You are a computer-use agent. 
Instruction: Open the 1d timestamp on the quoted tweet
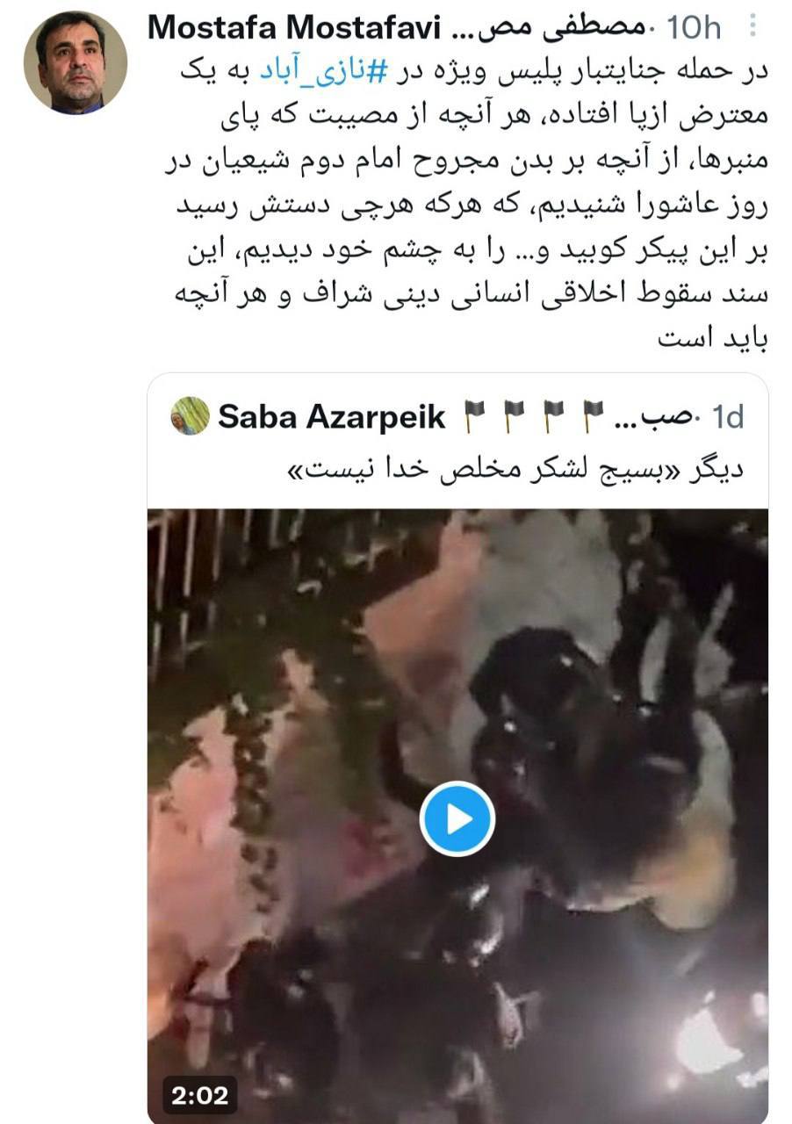pyautogui.click(x=727, y=416)
